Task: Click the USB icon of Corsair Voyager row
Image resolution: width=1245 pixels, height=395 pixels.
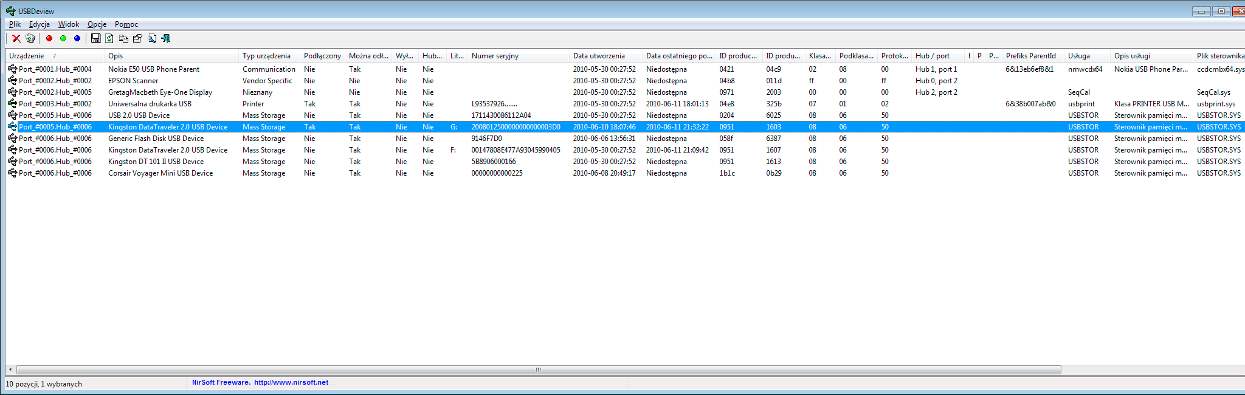Action: (x=12, y=173)
